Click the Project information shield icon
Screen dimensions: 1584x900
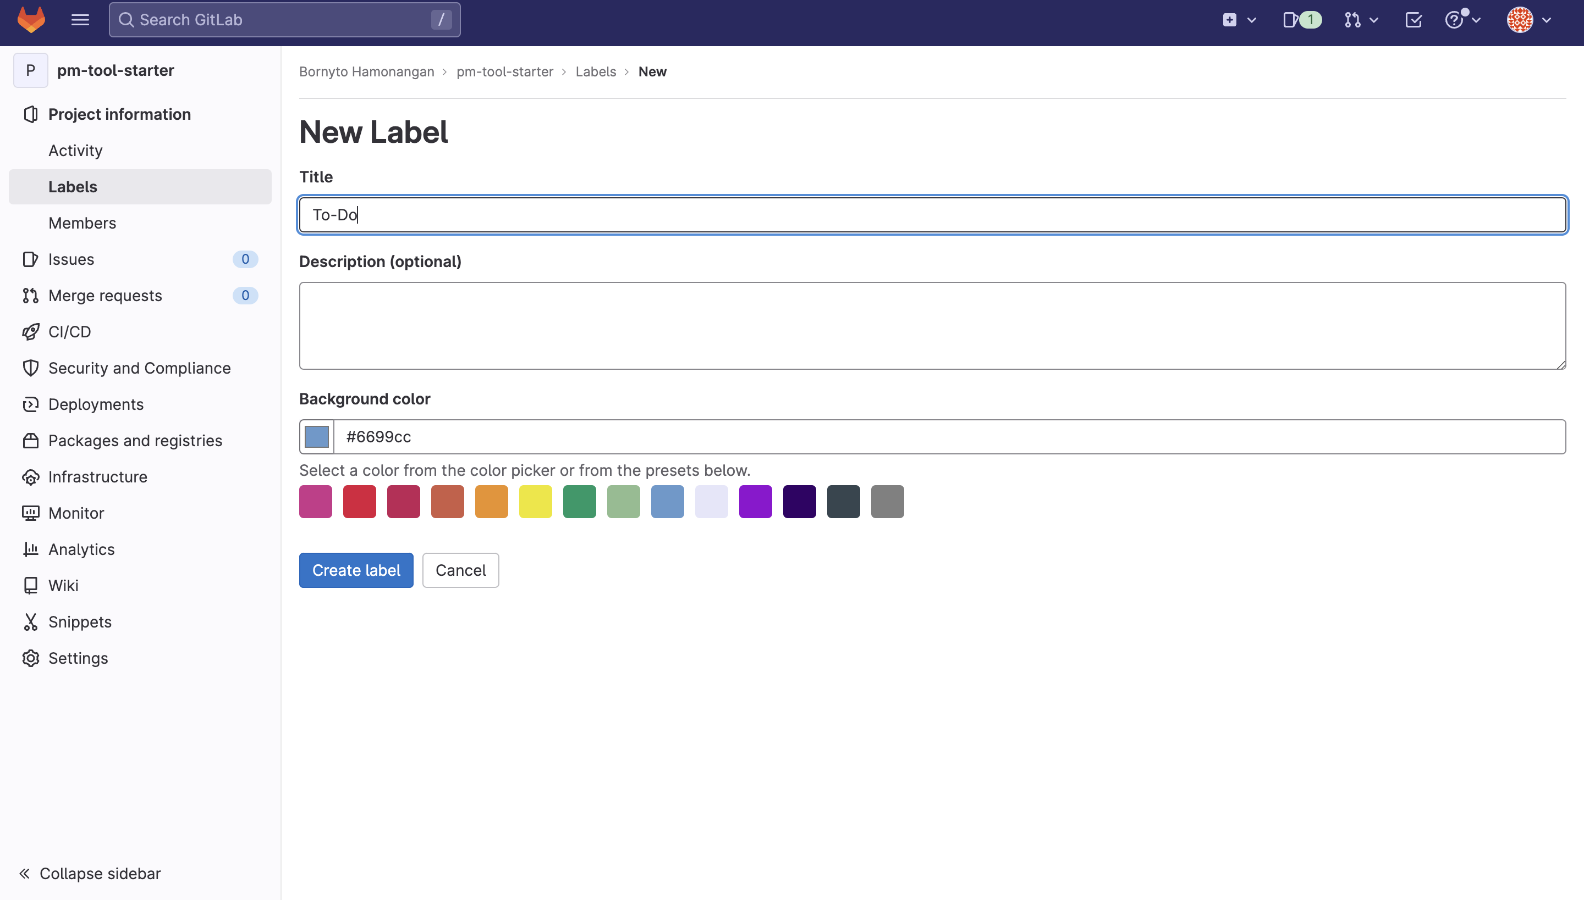[30, 114]
